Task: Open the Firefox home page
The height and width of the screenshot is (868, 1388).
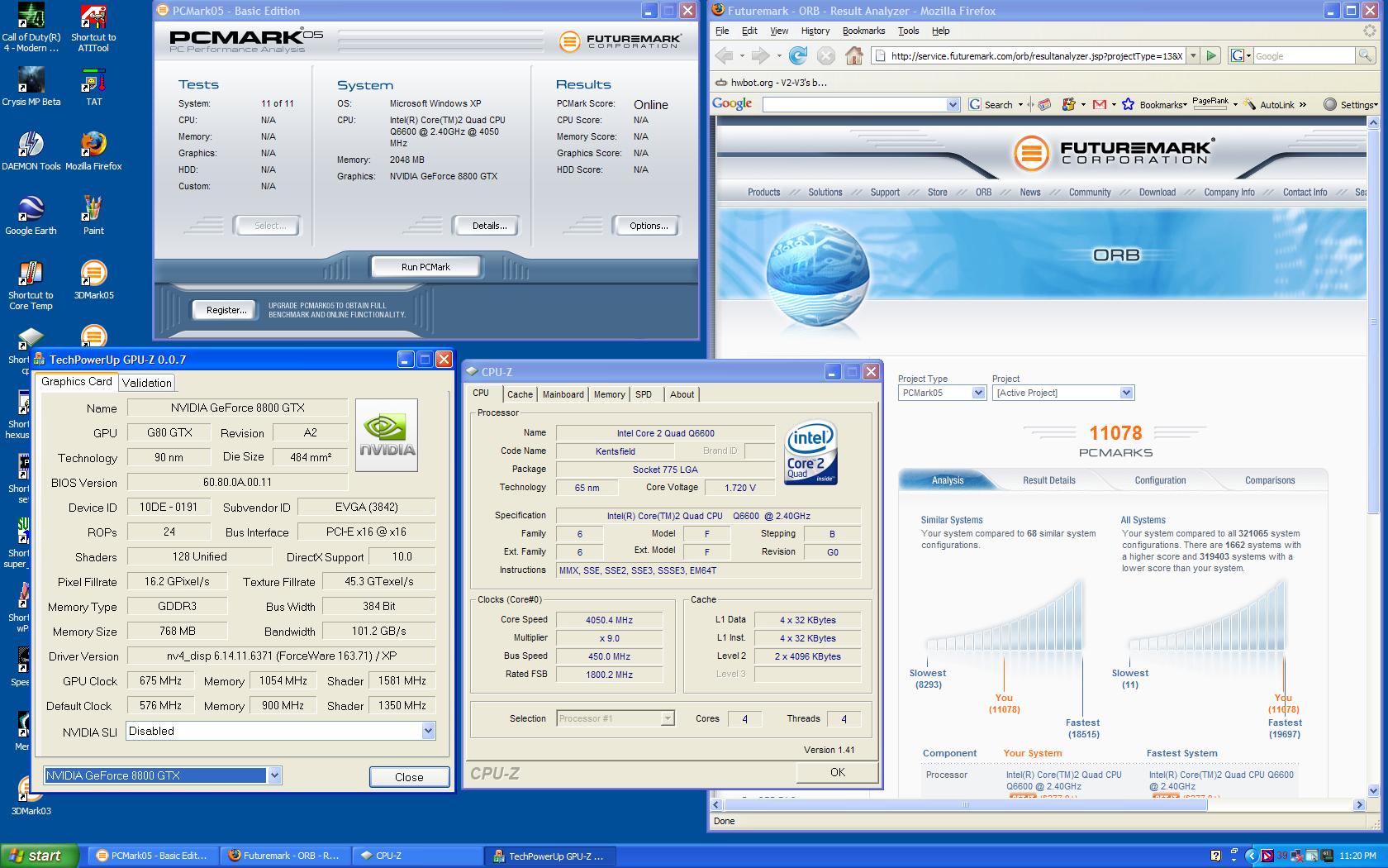Action: 854,55
